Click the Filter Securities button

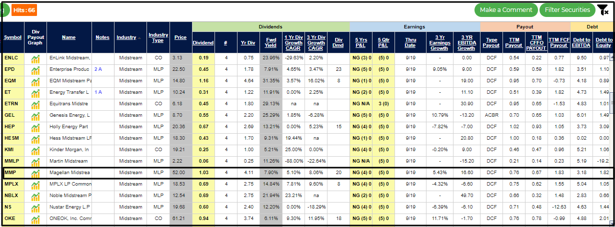pos(567,10)
